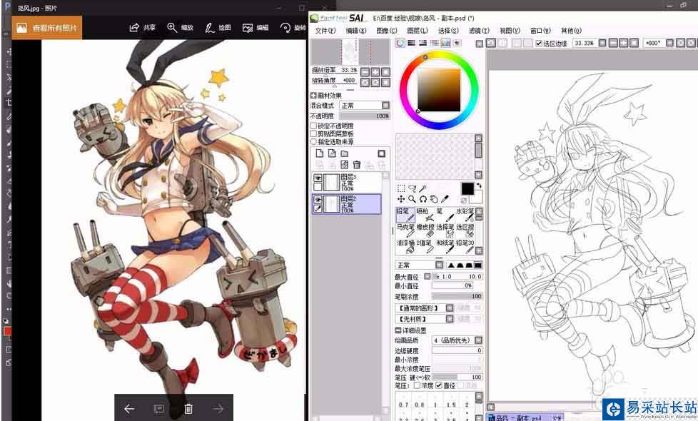Open the 图层 menu

[x=417, y=31]
